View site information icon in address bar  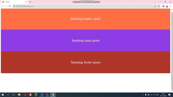[14, 6]
